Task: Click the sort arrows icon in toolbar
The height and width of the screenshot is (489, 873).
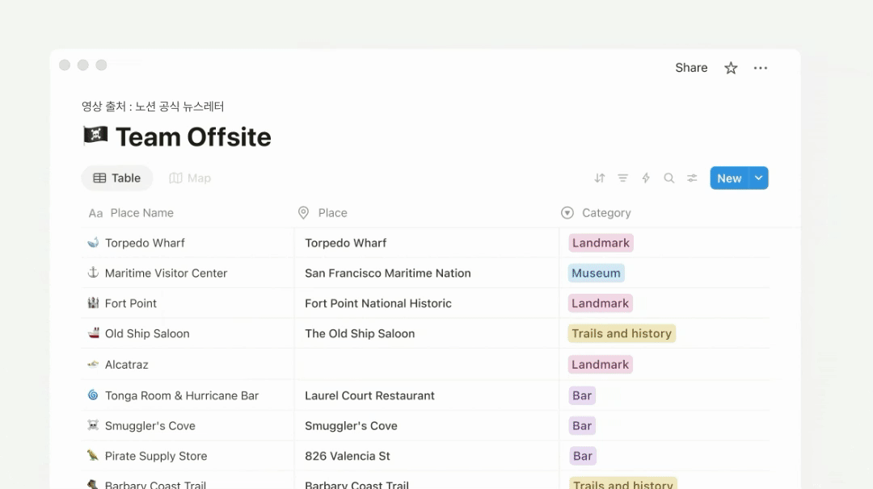Action: 600,178
